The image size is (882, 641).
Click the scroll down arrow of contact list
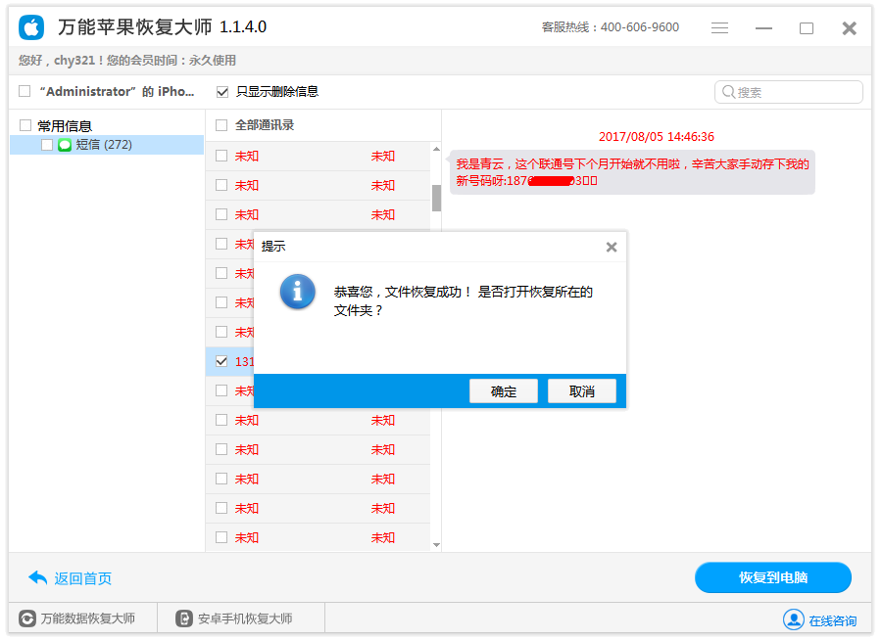pos(436,545)
